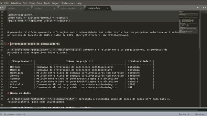Viewport: 207px width, 116px height.
Task: Click the '**Pesquisador**' table header
Action: point(21,61)
